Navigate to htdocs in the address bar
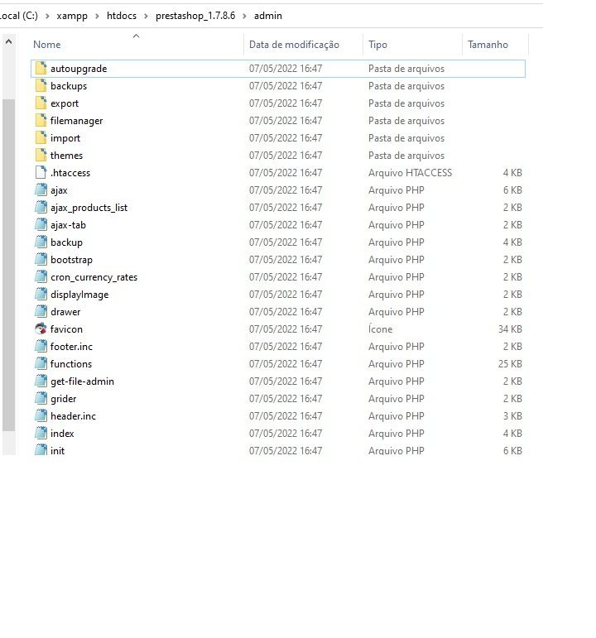 [x=122, y=16]
